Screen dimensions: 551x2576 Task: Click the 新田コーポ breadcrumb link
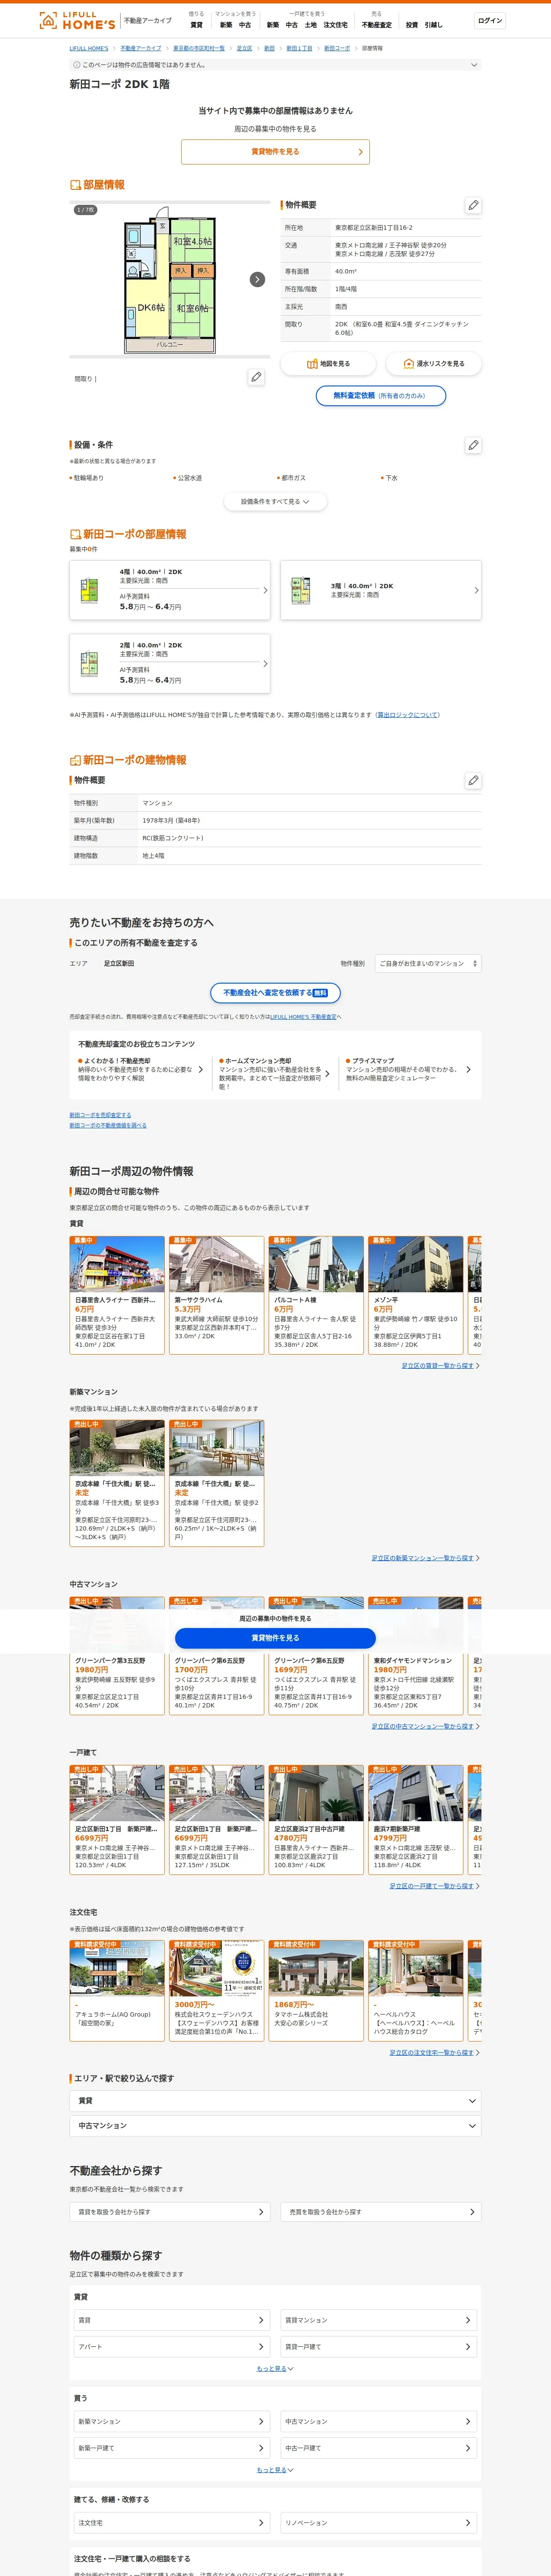[337, 48]
